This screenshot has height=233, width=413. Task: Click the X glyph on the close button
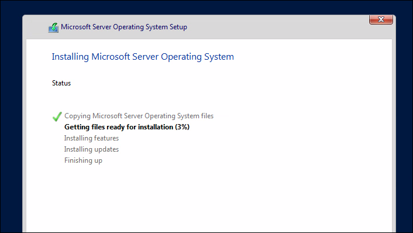[381, 19]
